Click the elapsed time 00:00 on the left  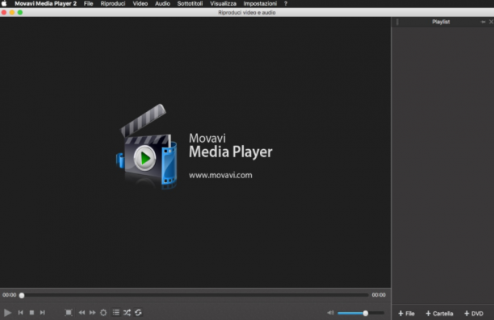pos(9,295)
